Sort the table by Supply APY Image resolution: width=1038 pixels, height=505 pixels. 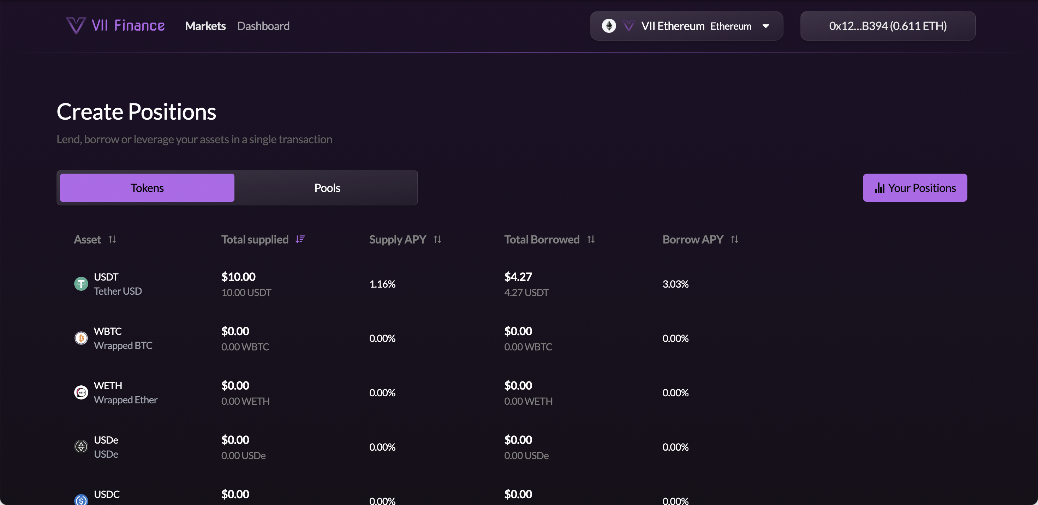coord(437,239)
